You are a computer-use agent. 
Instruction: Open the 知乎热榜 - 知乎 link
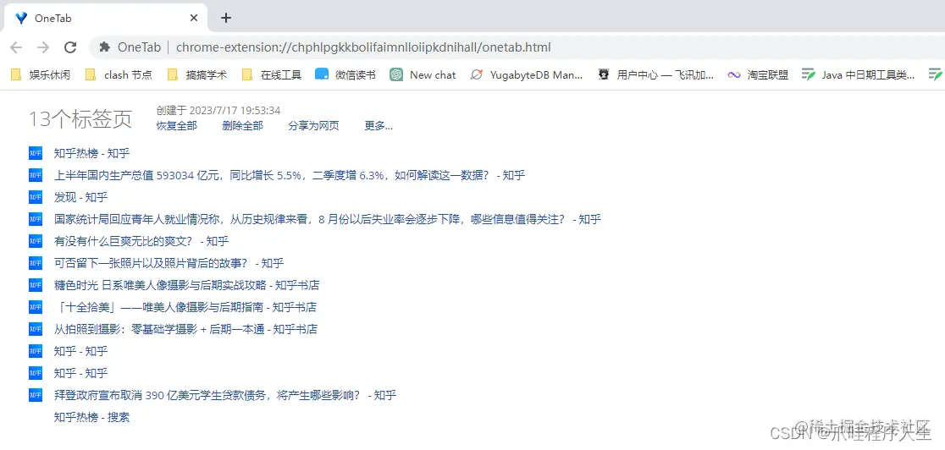[x=91, y=154]
